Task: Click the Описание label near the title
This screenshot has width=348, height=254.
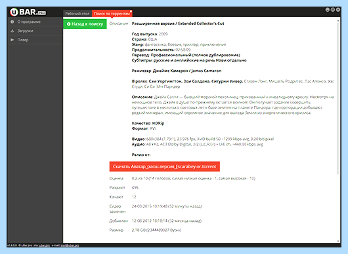Action: (x=119, y=24)
